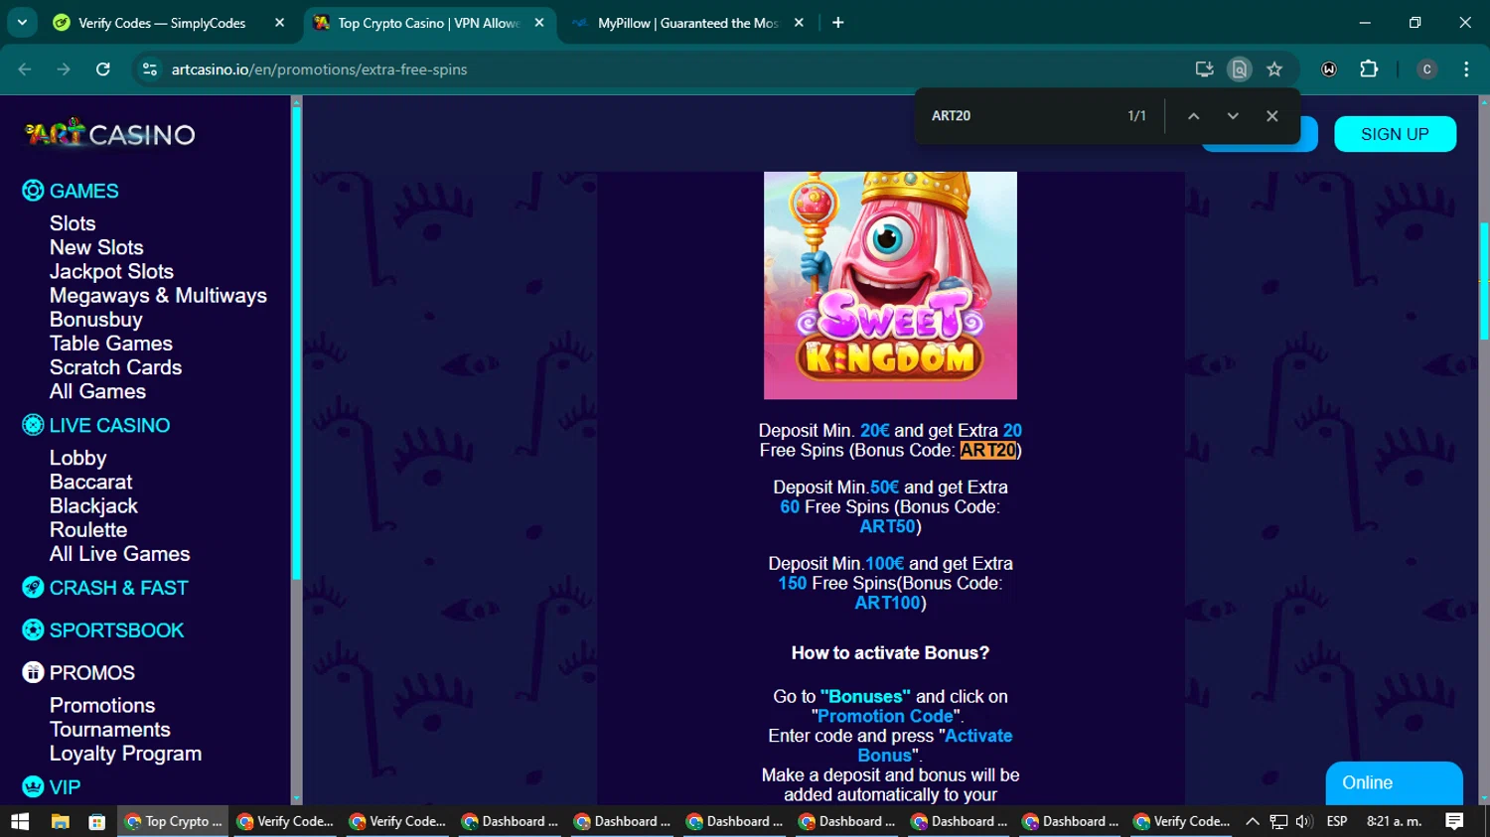The height and width of the screenshot is (837, 1490).
Task: Click the ART50 bonus code text
Action: 887,526
